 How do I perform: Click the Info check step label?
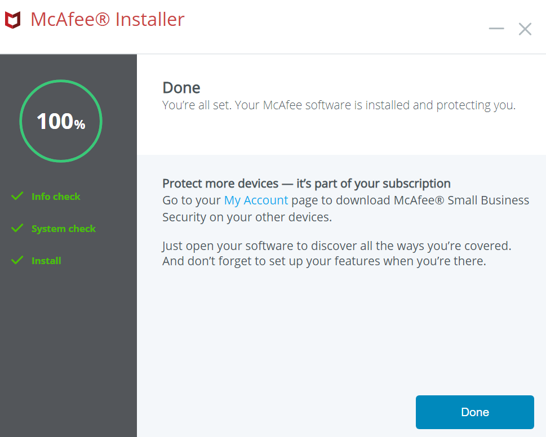click(x=56, y=196)
